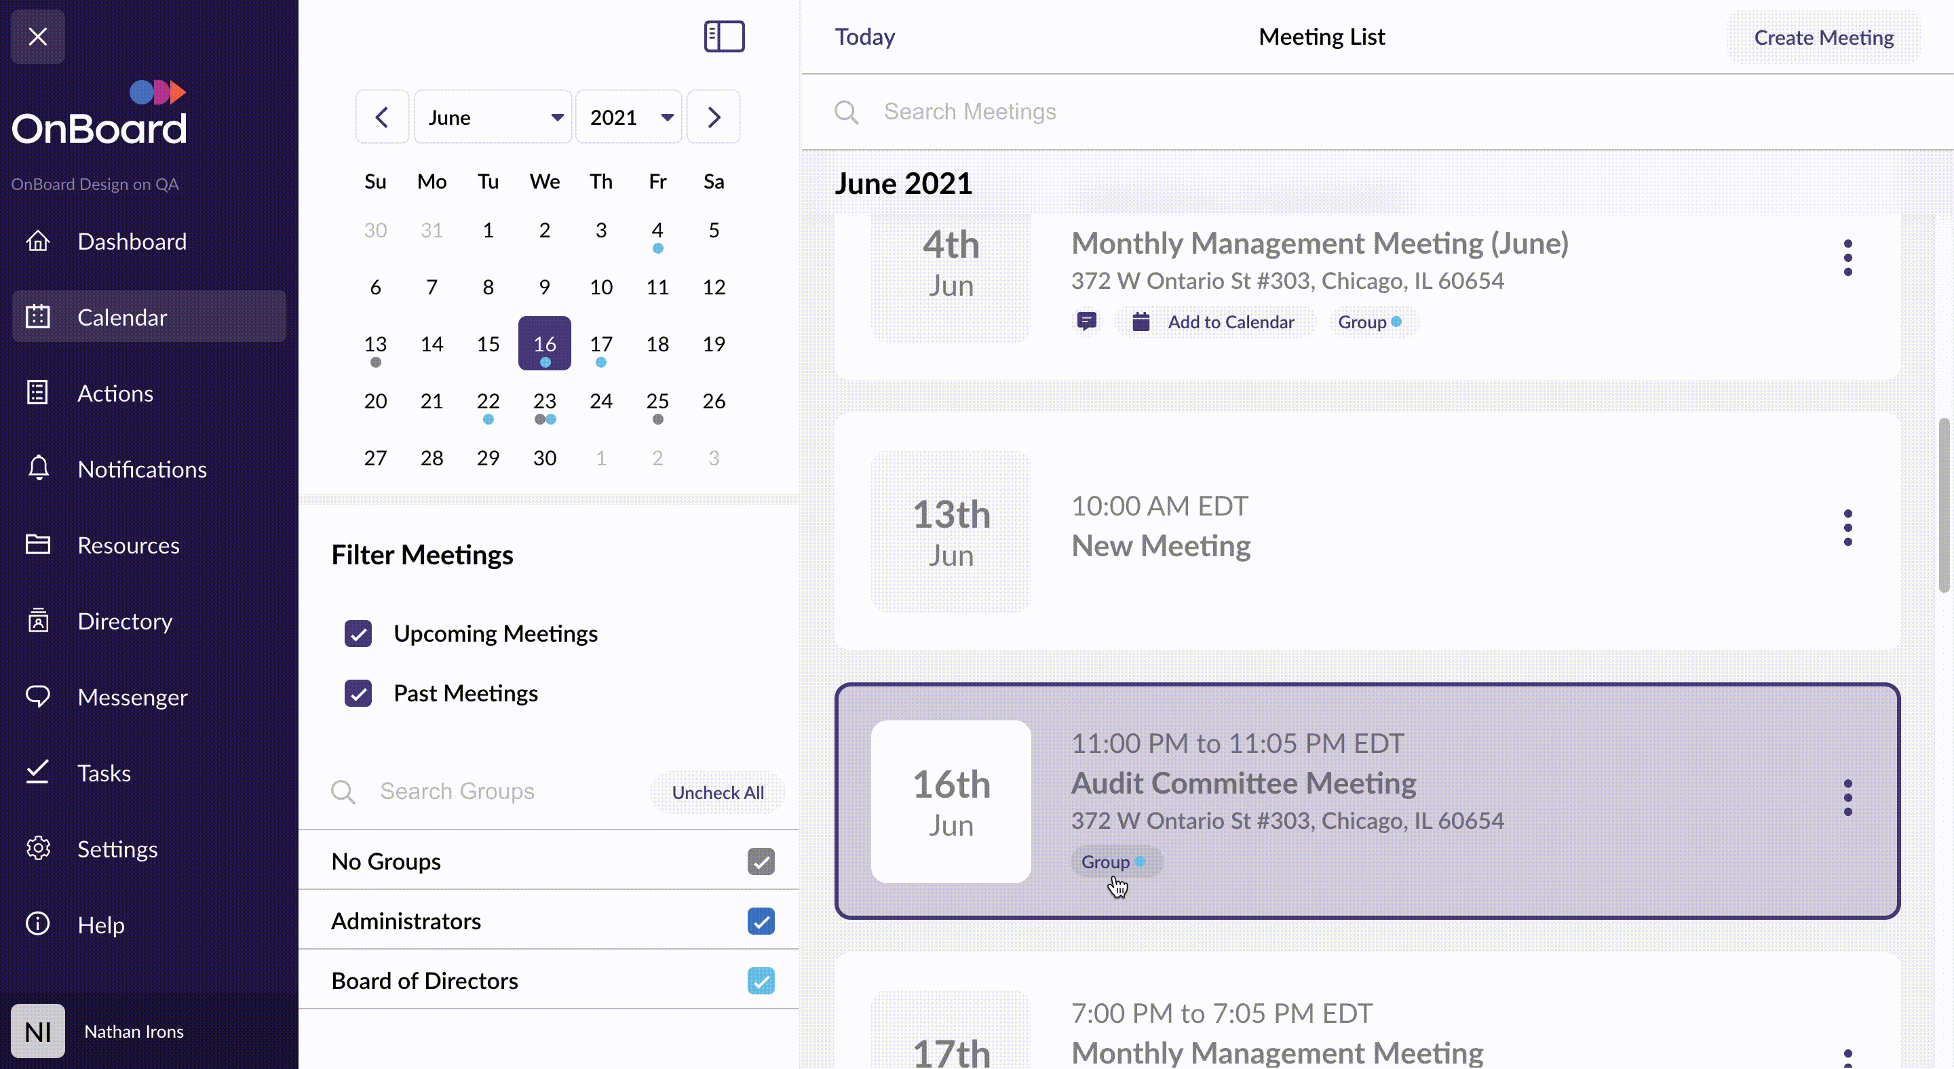Focus the Search Meetings field
The height and width of the screenshot is (1069, 1954).
point(1377,112)
